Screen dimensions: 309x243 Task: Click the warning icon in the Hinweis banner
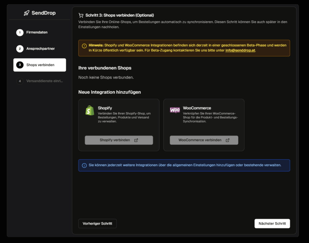(x=84, y=46)
